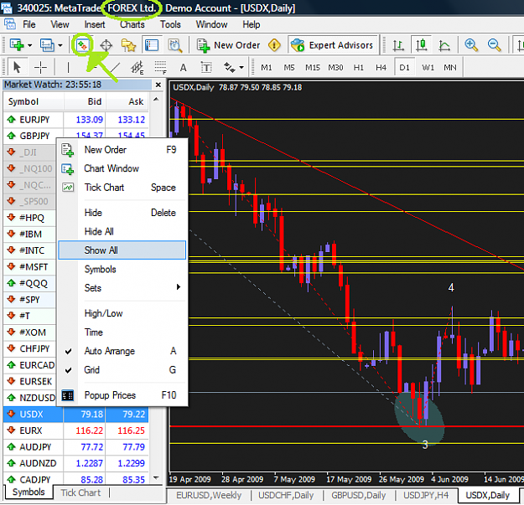524x505 pixels.
Task: Click the Zoom Out magnifier icon
Action: click(494, 45)
